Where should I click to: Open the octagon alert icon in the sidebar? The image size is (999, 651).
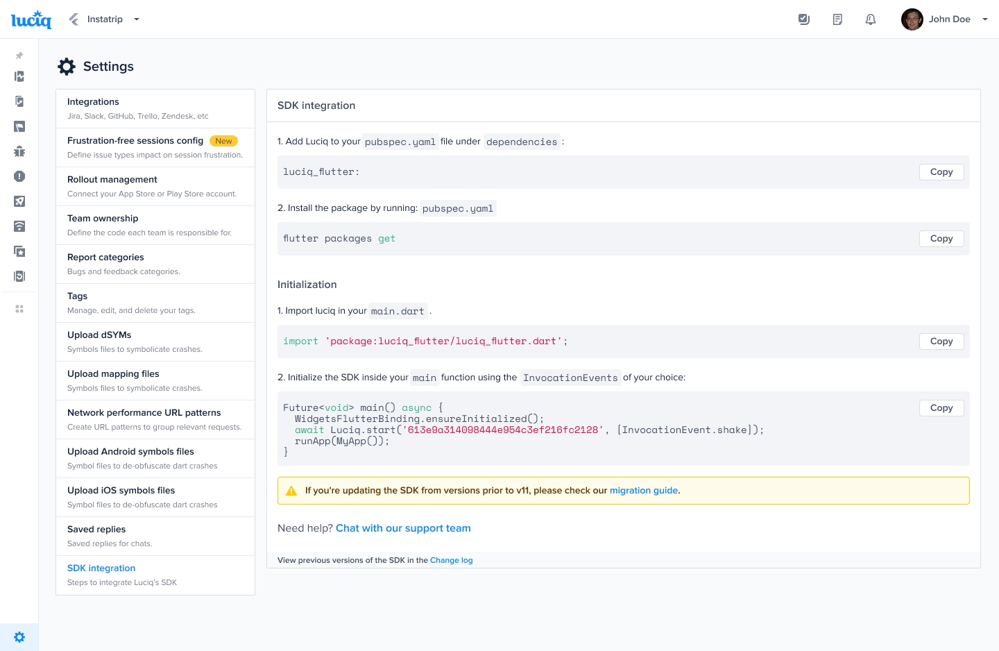click(19, 176)
